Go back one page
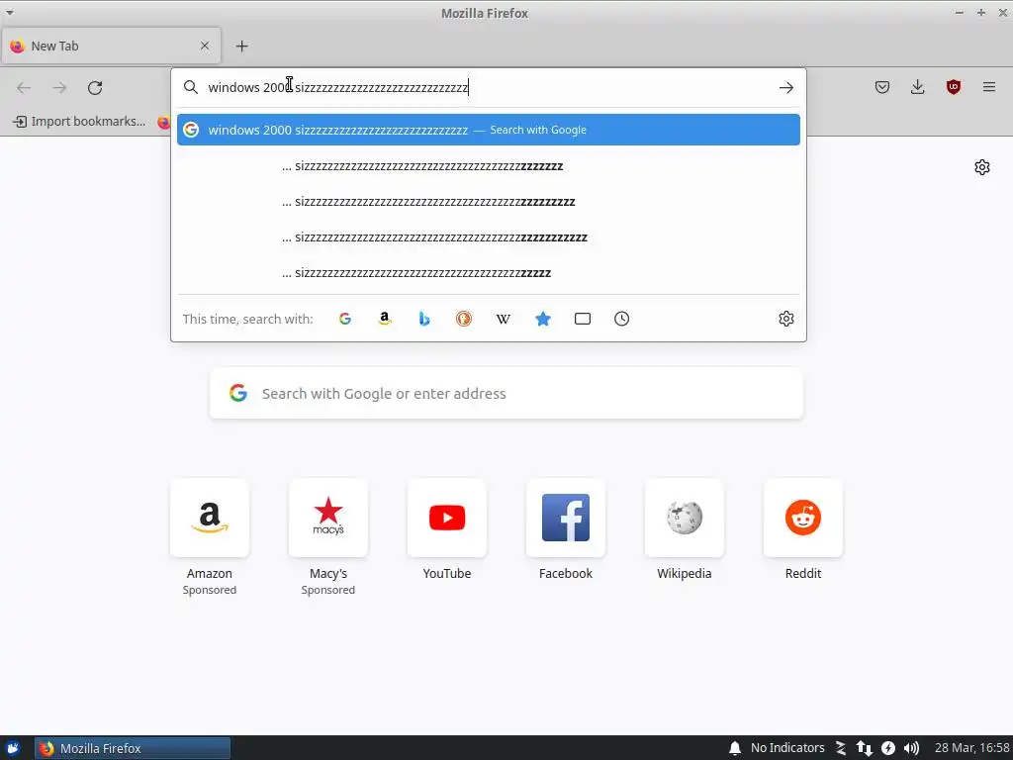 (24, 87)
